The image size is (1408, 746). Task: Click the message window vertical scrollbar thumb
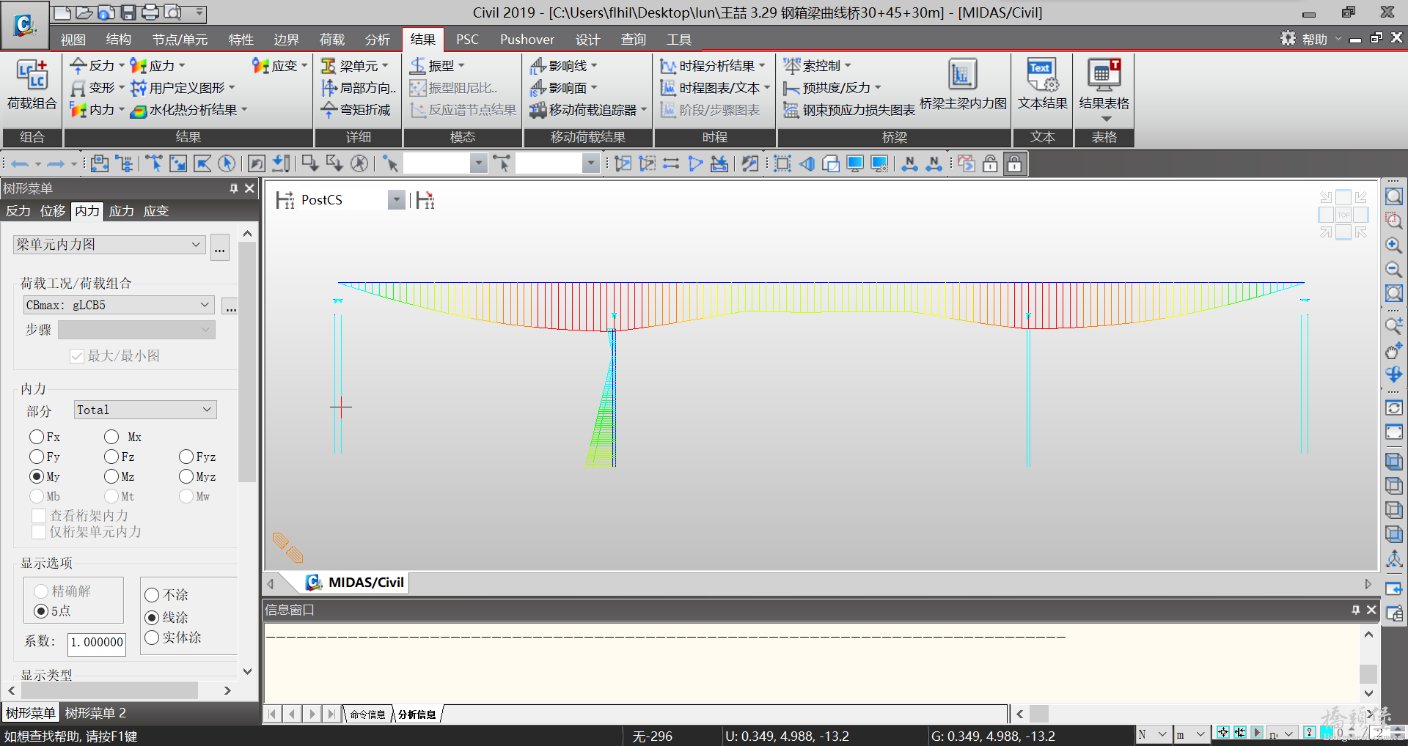(x=1368, y=673)
